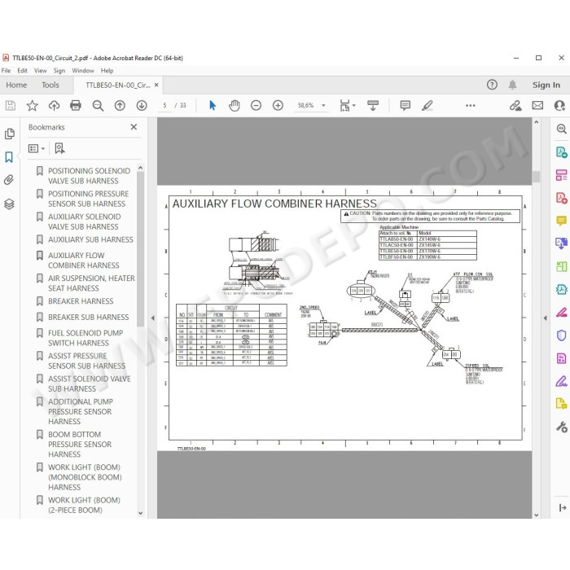Image resolution: width=570 pixels, height=570 pixels.
Task: Collapse the right tools pane arrow
Action: [x=545, y=318]
